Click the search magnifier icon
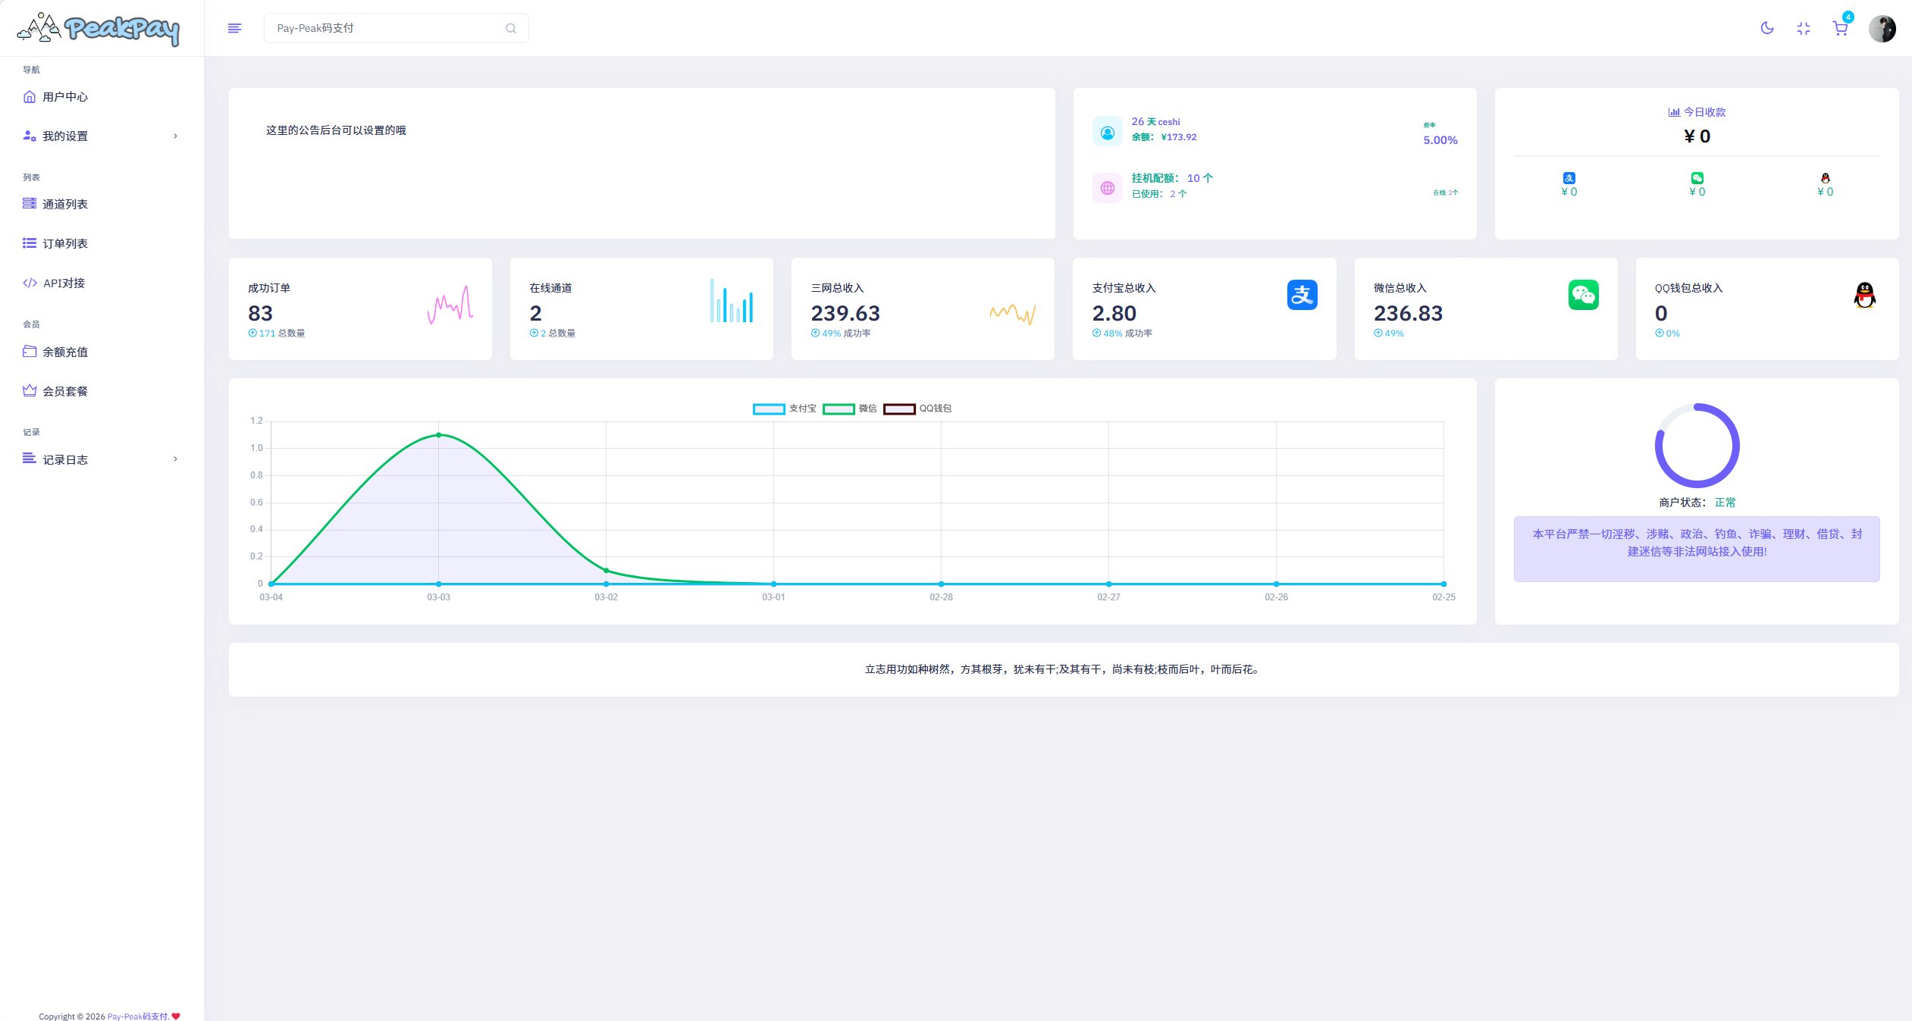1912x1021 pixels. coord(510,28)
